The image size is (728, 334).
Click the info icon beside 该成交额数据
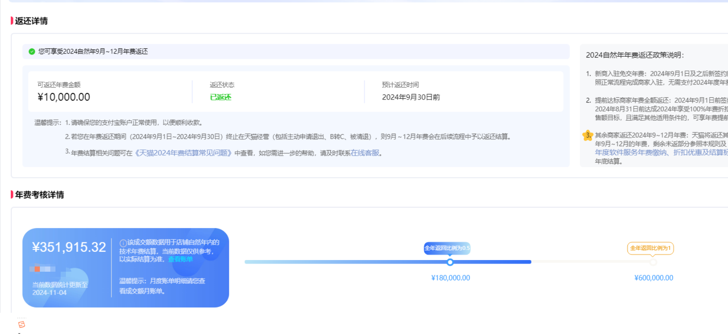[123, 243]
